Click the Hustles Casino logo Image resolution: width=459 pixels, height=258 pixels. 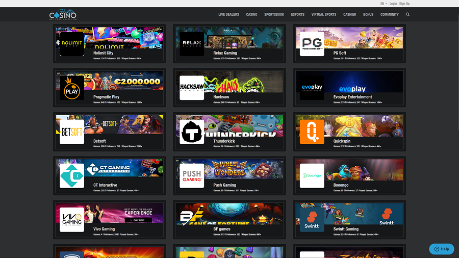[x=63, y=14]
